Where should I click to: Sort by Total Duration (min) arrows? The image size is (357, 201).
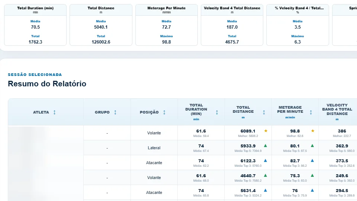coord(217,112)
